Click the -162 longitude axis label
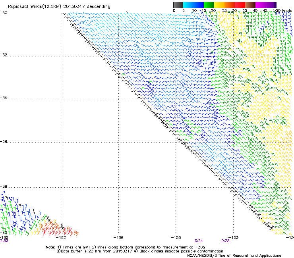The height and width of the screenshot is (258, 294). [x=61, y=238]
